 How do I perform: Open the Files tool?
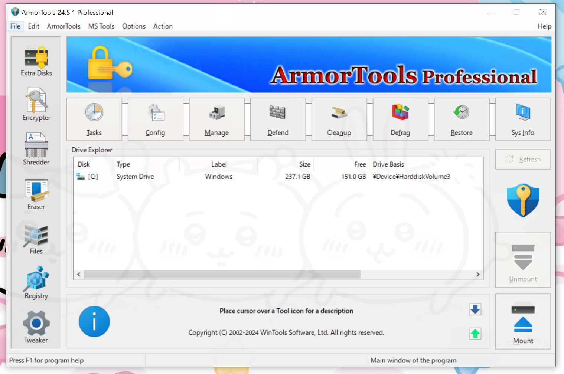(36, 239)
